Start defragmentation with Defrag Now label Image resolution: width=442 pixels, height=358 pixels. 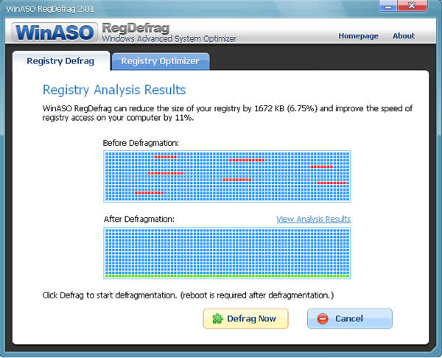251,318
